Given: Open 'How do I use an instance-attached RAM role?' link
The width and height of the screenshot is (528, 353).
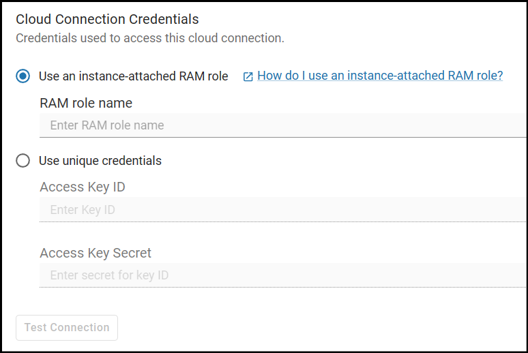Looking at the screenshot, I should [x=380, y=76].
